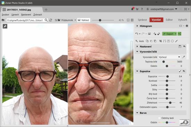Save preset icon in Nastavení header
Image resolution: width=191 pixels, height=127 pixels.
[x=180, y=46]
